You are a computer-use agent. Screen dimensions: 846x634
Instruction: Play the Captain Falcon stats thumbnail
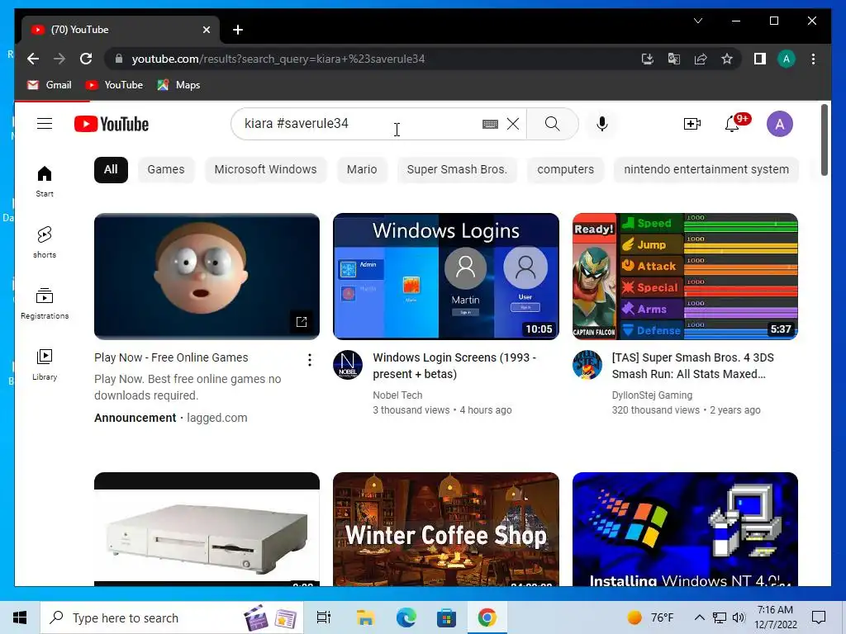point(685,277)
